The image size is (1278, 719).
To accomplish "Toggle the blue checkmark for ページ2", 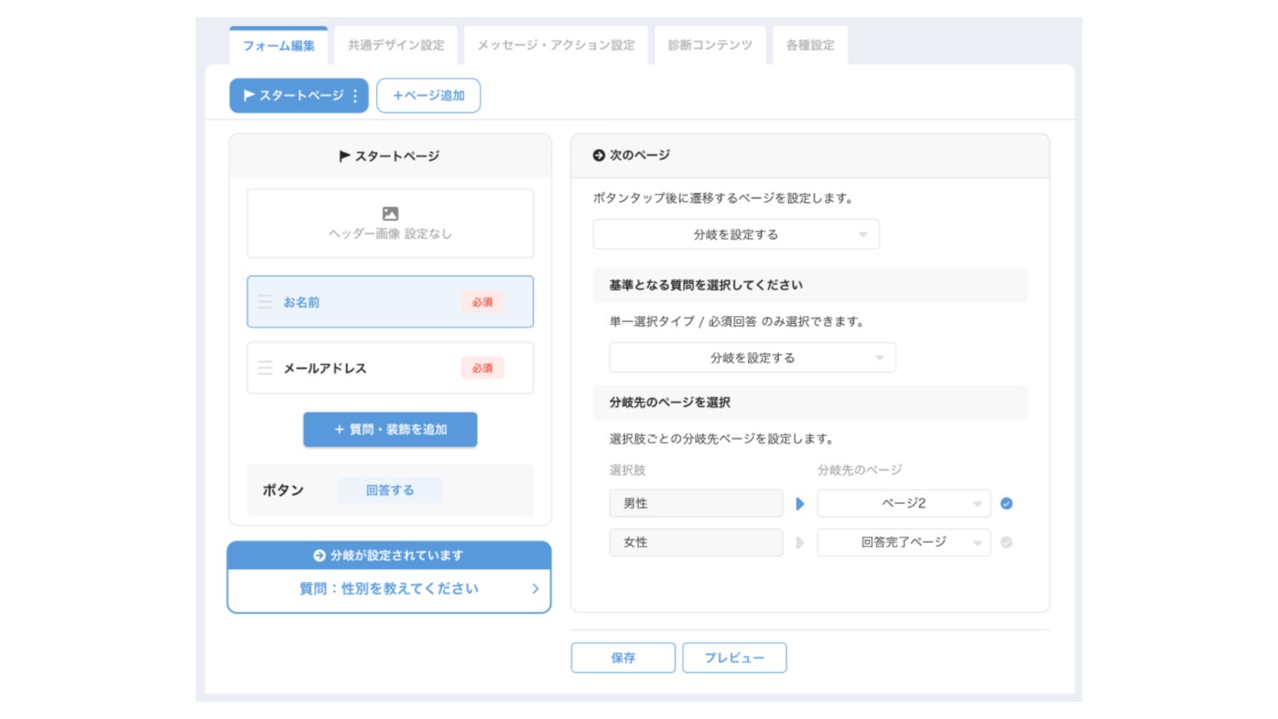I will tap(1007, 503).
